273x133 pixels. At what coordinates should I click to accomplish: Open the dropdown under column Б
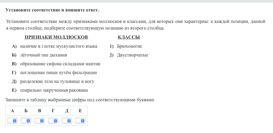(26, 121)
